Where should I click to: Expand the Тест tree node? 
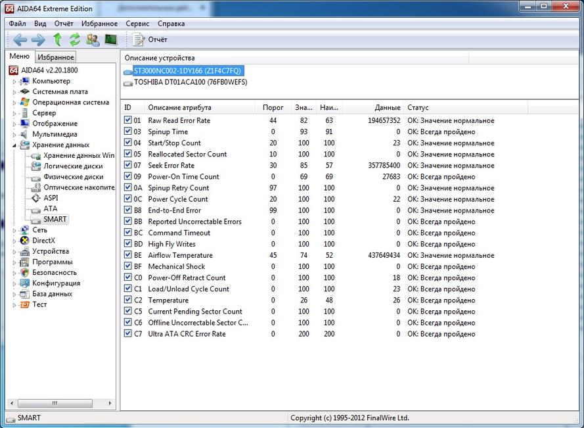click(14, 305)
